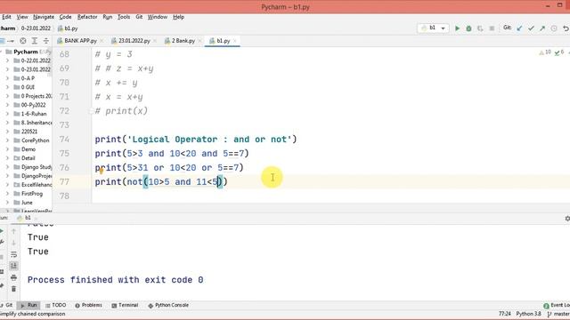The height and width of the screenshot is (320, 570).
Task: Close the b1.py editor tab
Action: (x=235, y=41)
